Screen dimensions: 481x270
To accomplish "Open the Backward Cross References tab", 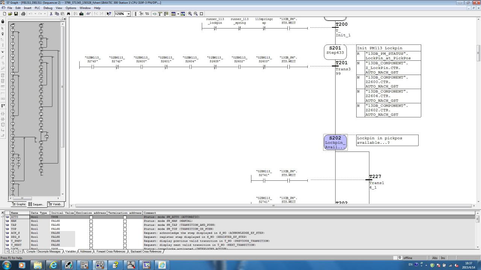I will point(146,252).
